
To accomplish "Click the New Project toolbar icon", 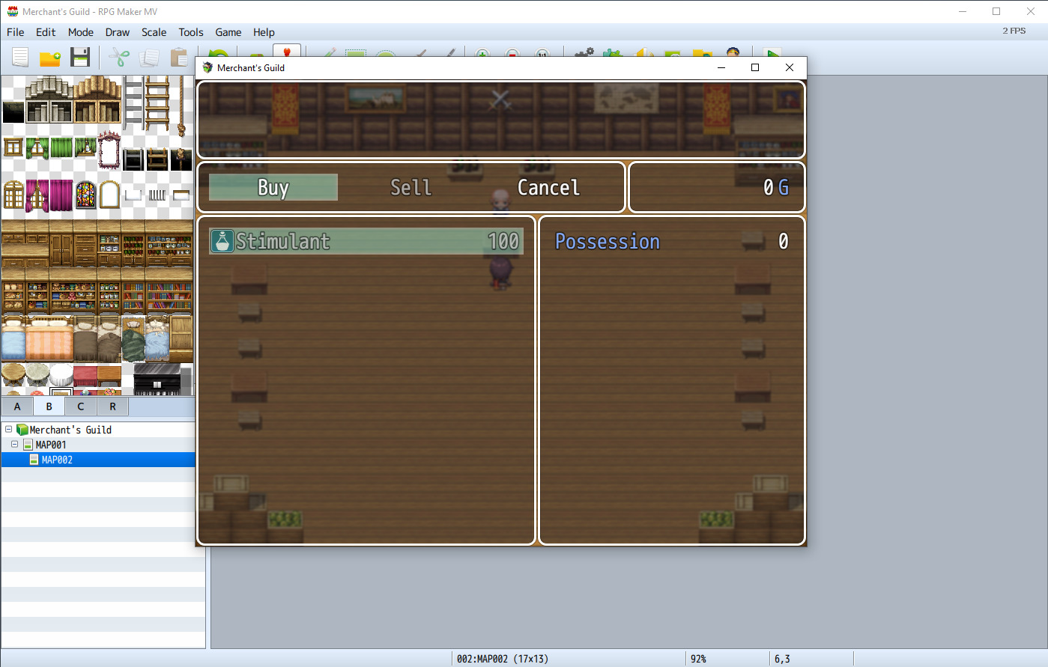I will pyautogui.click(x=20, y=58).
